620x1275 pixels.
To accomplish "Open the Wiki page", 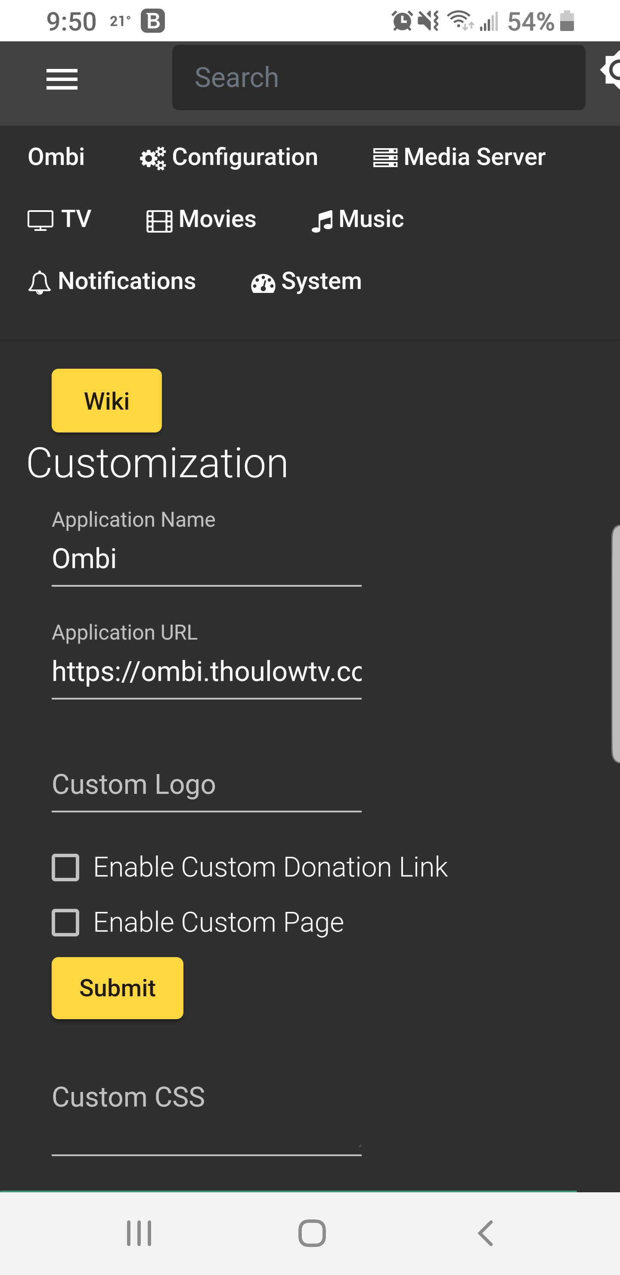I will (x=106, y=401).
